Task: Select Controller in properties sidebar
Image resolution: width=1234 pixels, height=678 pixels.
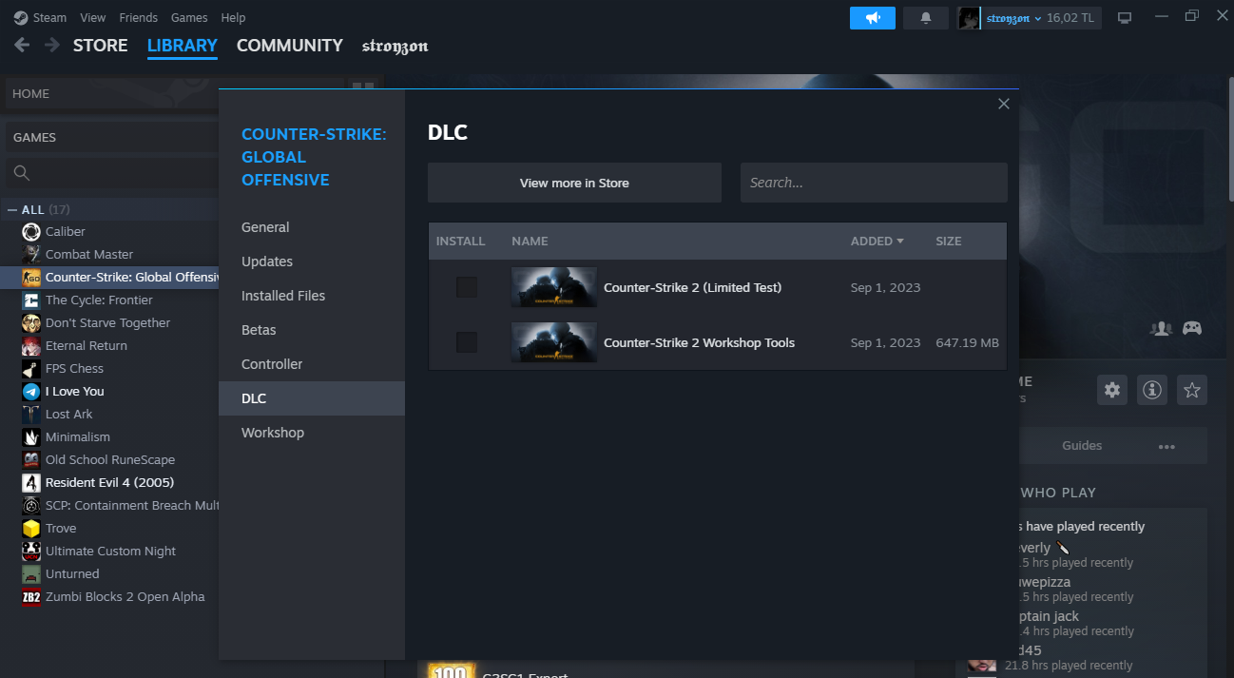Action: pyautogui.click(x=312, y=364)
